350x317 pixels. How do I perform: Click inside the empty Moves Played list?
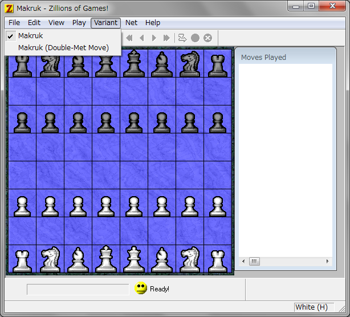pyautogui.click(x=286, y=160)
